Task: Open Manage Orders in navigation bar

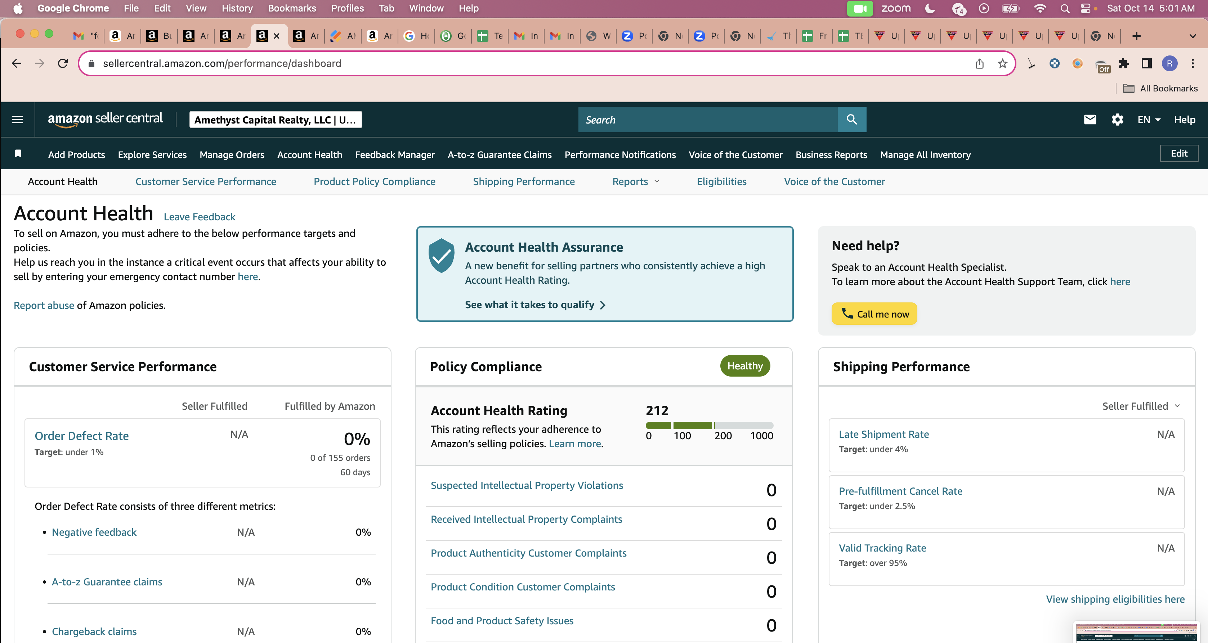Action: pos(232,155)
